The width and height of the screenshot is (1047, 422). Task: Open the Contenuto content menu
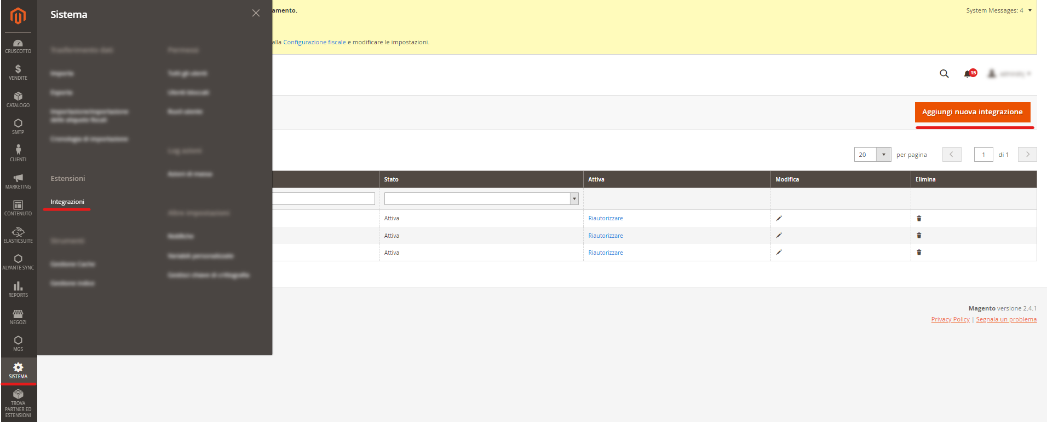coord(18,208)
